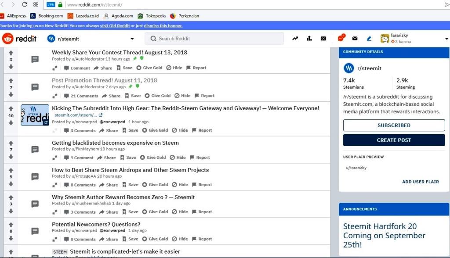The height and width of the screenshot is (258, 450).
Task: Click the create post pencil icon
Action: tap(369, 39)
